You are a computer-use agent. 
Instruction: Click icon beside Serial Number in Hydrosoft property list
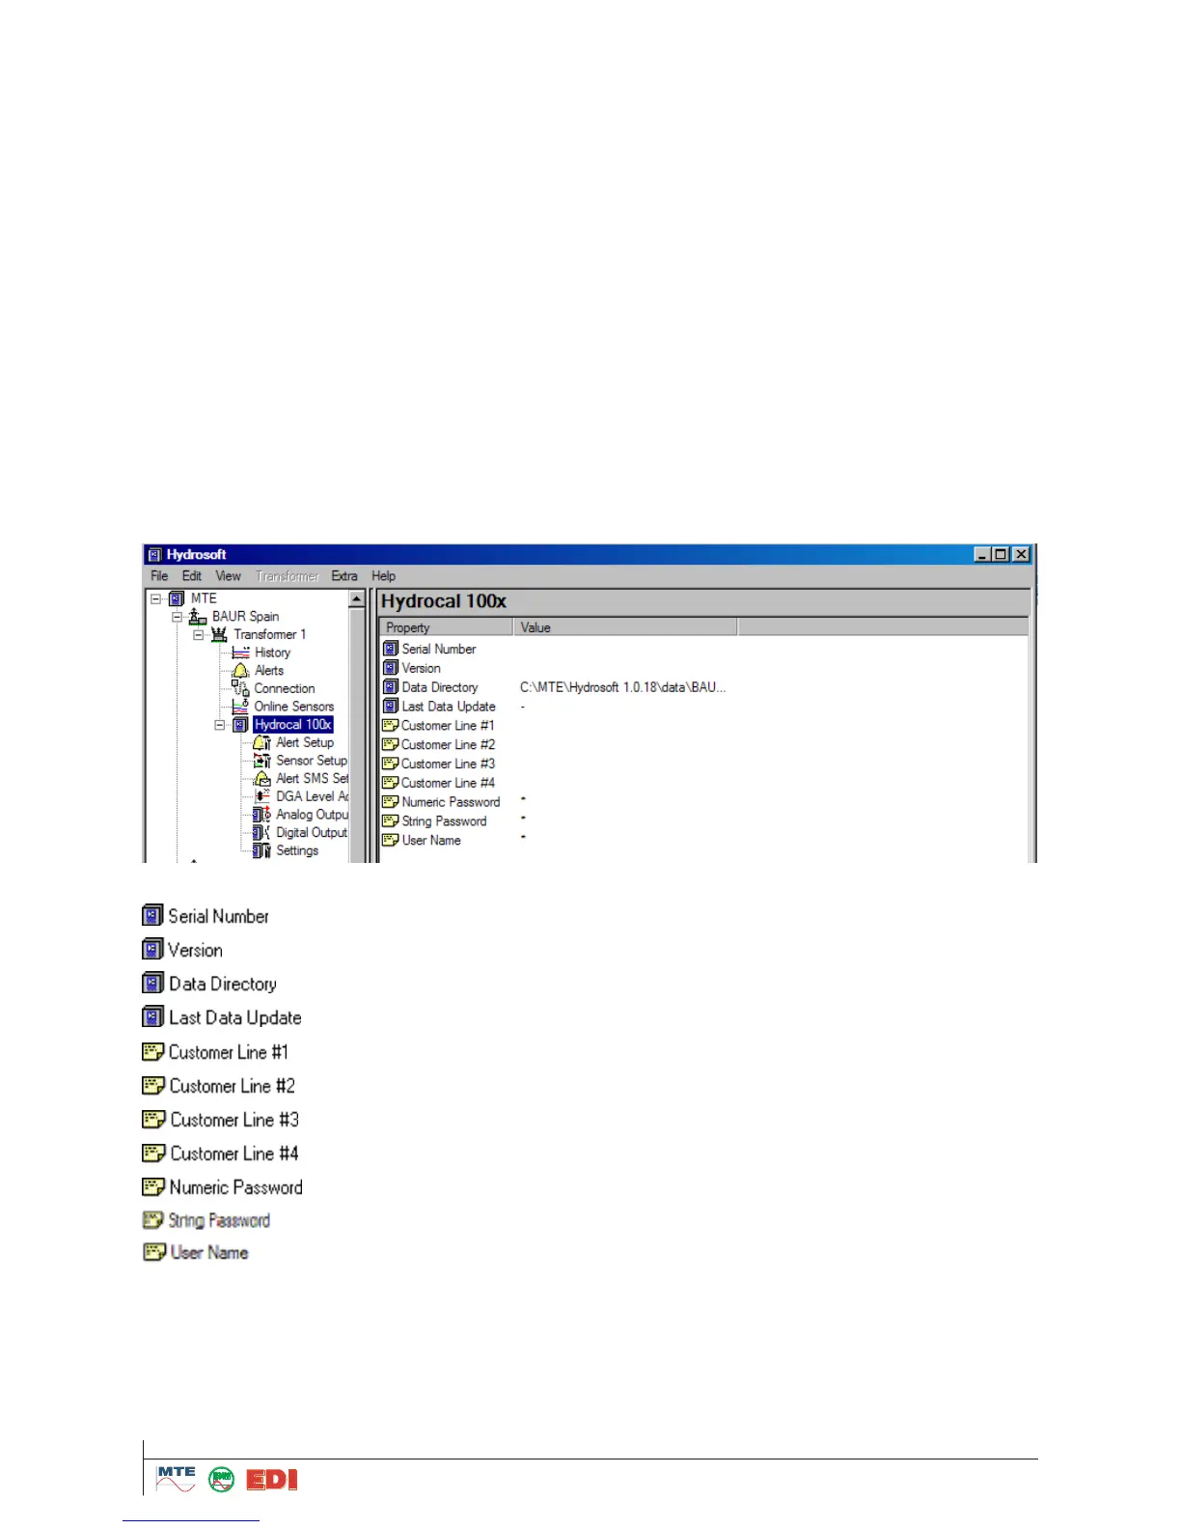point(391,649)
